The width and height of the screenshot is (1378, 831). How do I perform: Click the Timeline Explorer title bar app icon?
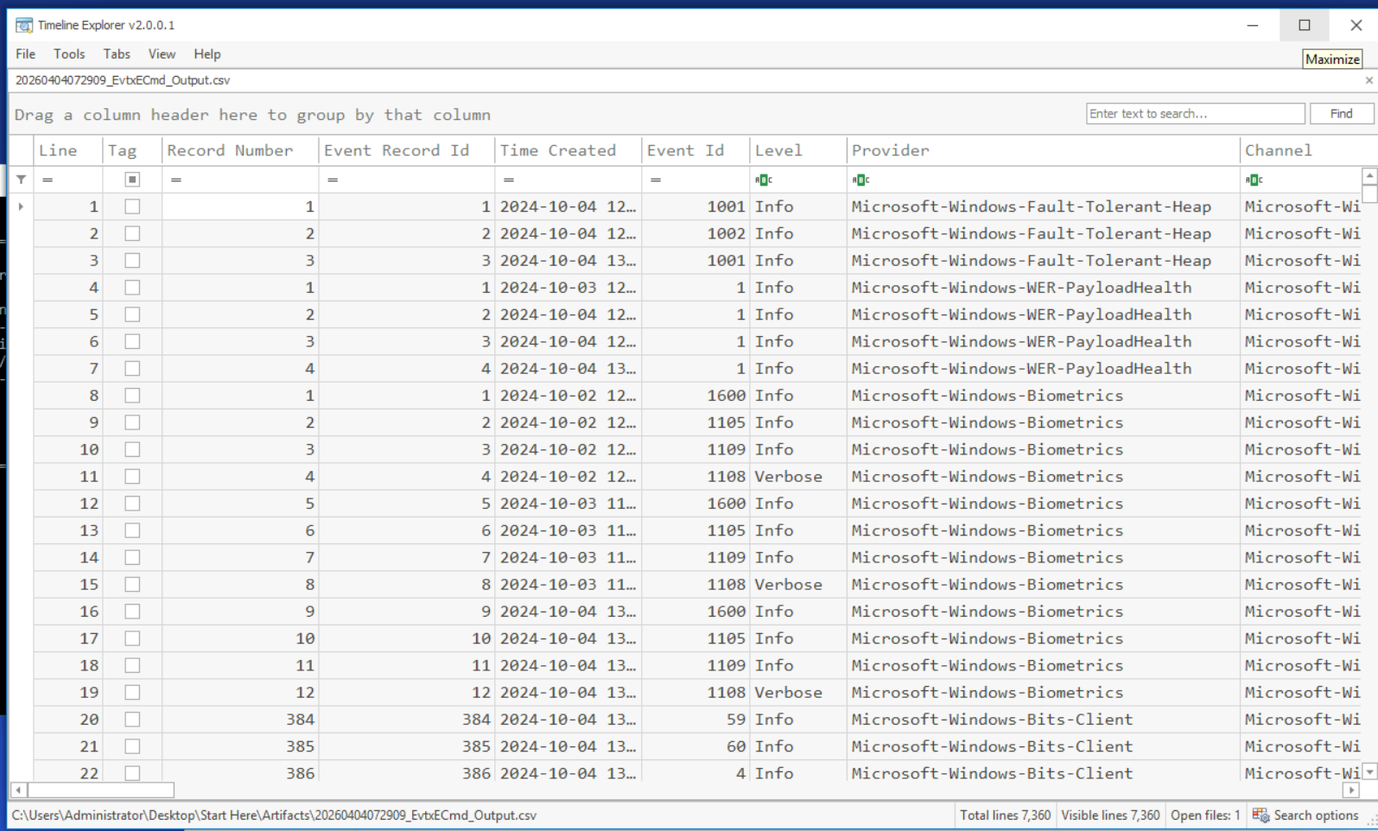tap(23, 25)
